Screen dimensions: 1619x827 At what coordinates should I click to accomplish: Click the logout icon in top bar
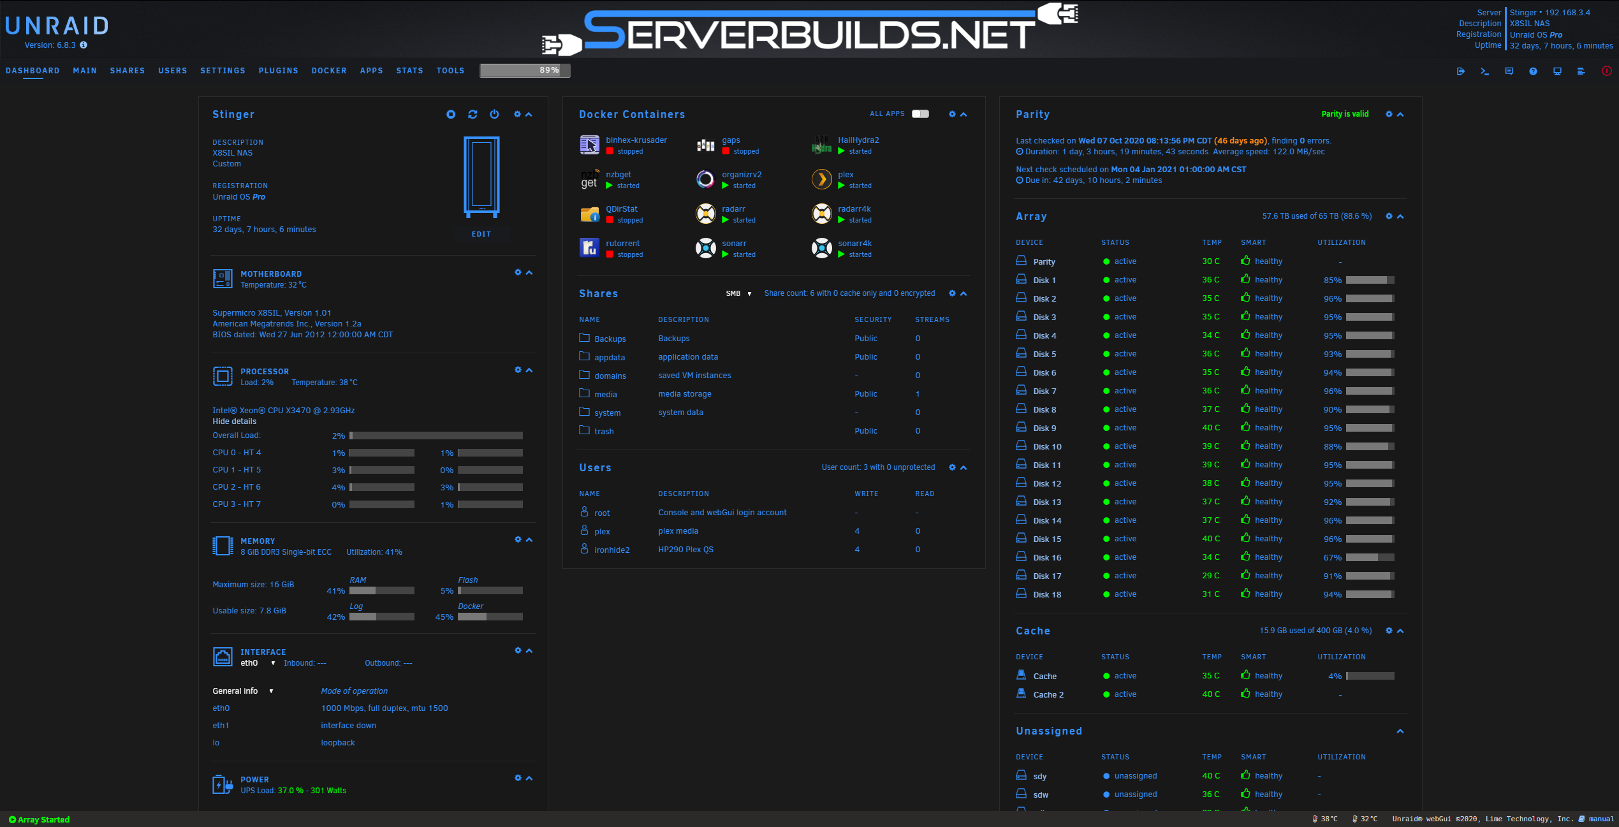click(x=1461, y=71)
